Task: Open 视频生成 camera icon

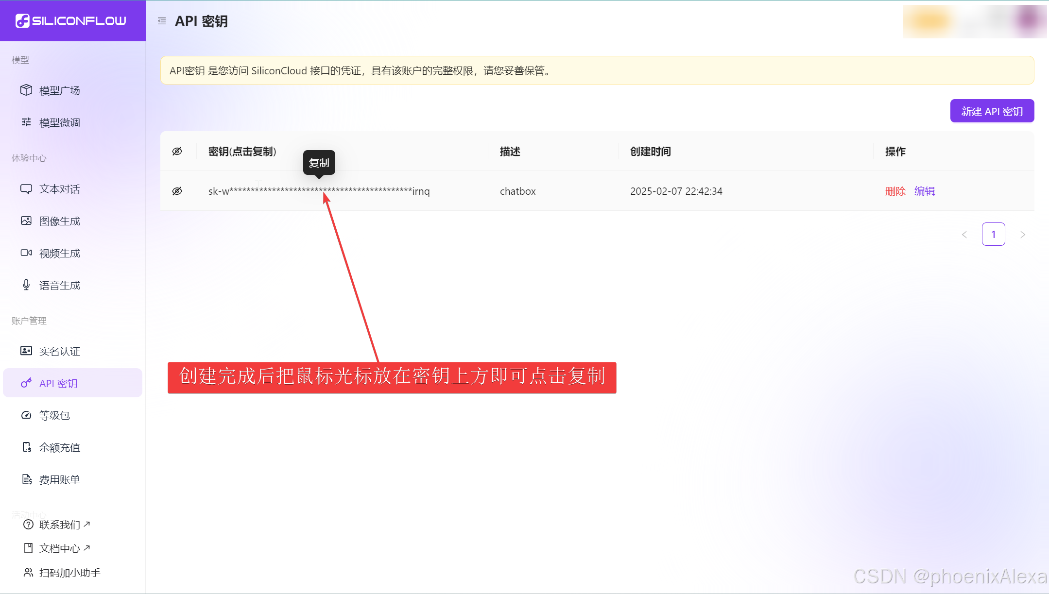Action: 26,253
